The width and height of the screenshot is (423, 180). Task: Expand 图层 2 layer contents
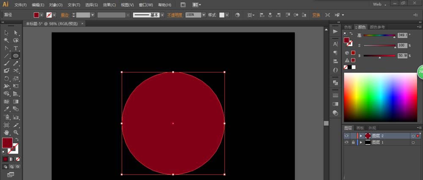click(x=361, y=136)
